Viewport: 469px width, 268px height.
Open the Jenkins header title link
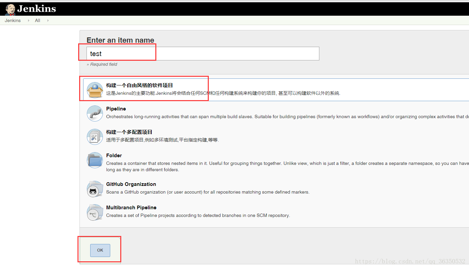click(36, 9)
